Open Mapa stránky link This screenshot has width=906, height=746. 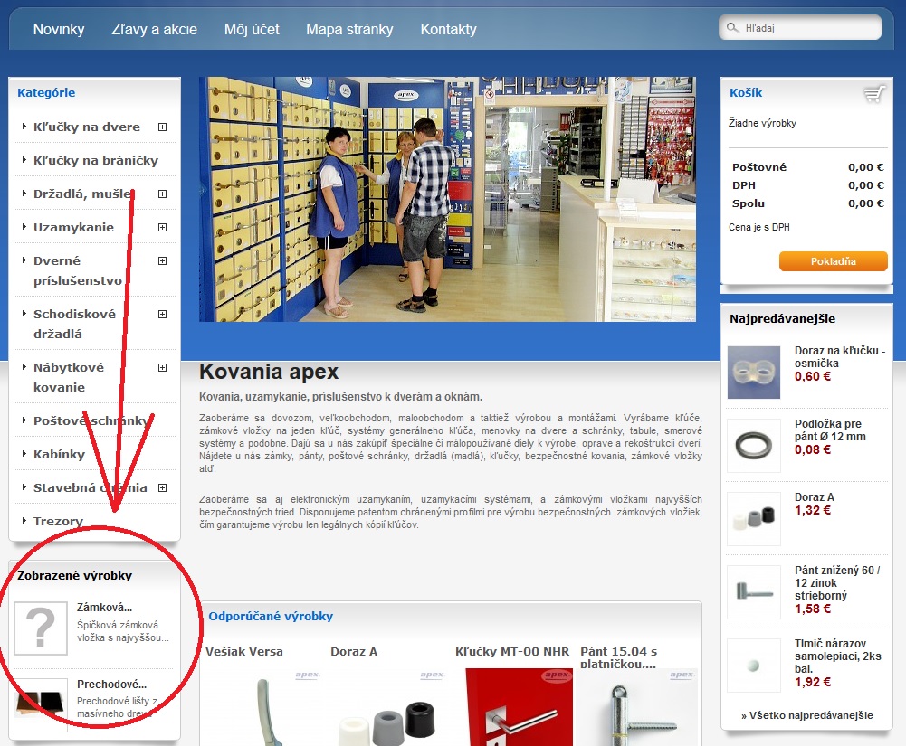[x=349, y=30]
